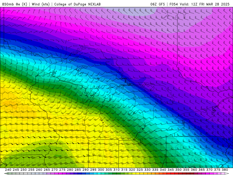Click the right arrow tip of the color bar
This screenshot has height=175, width=233.
tap(227, 174)
